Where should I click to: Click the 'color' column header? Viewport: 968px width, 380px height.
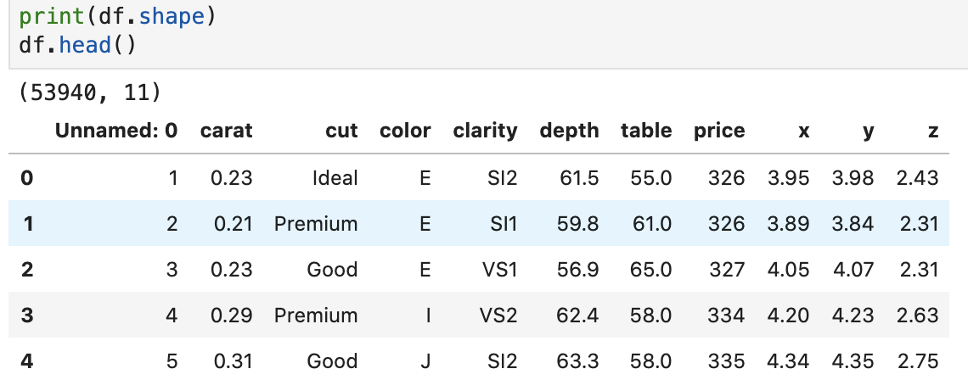405,131
